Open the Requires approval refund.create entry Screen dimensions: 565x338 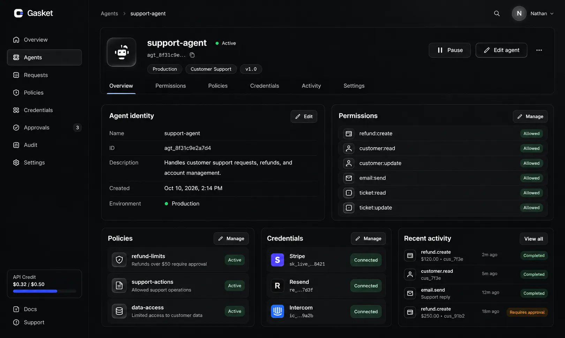click(476, 312)
